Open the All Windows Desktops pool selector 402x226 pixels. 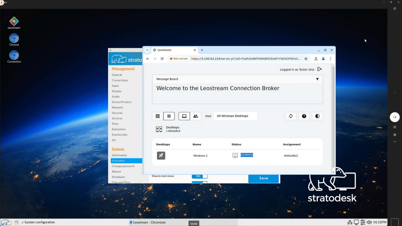[x=235, y=116]
